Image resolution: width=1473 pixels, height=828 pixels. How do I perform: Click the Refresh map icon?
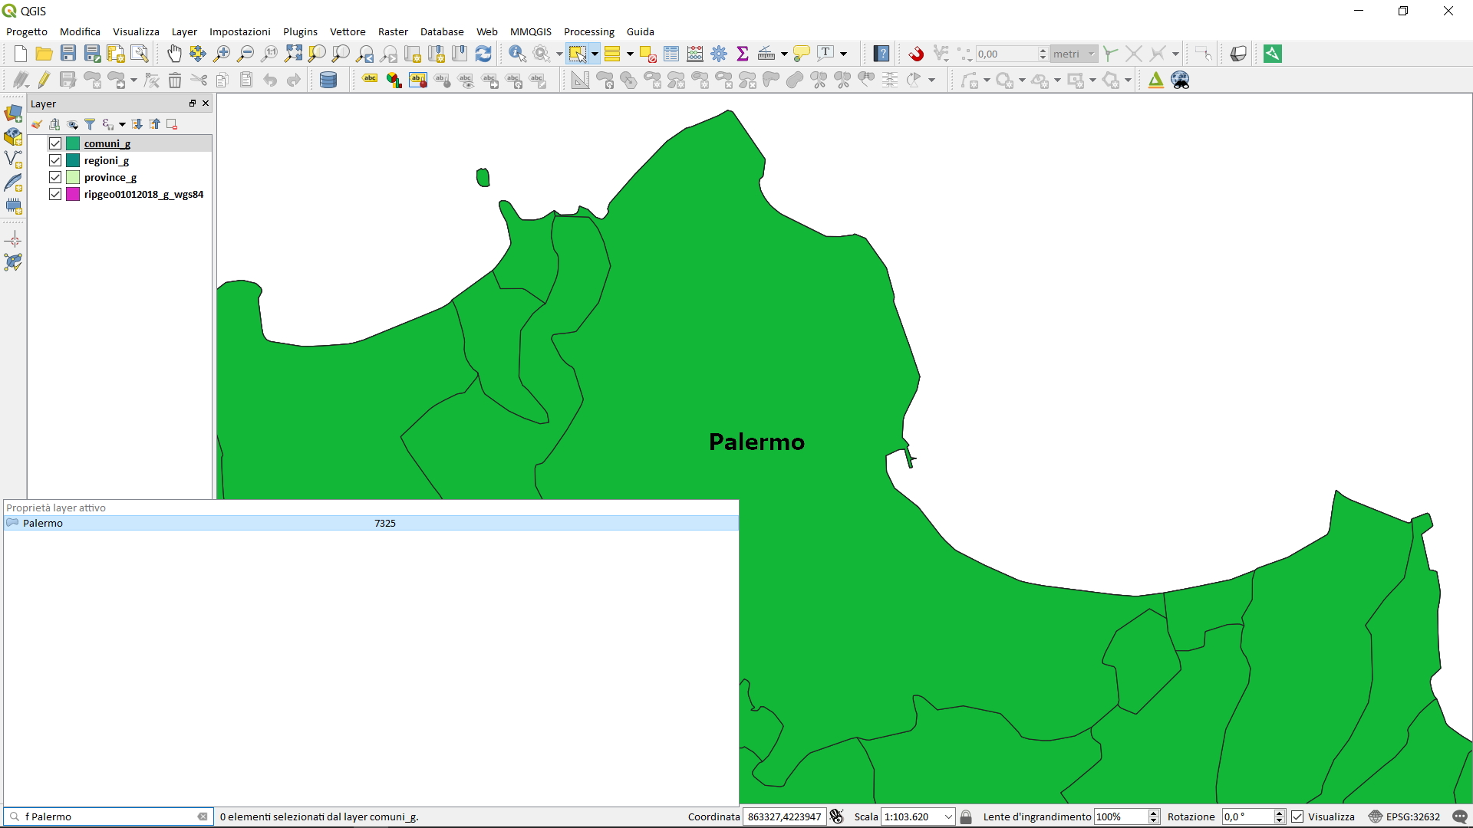[483, 54]
